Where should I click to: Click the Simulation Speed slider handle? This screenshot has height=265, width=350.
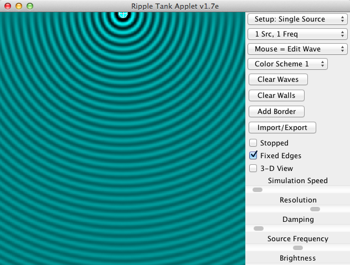(x=258, y=190)
